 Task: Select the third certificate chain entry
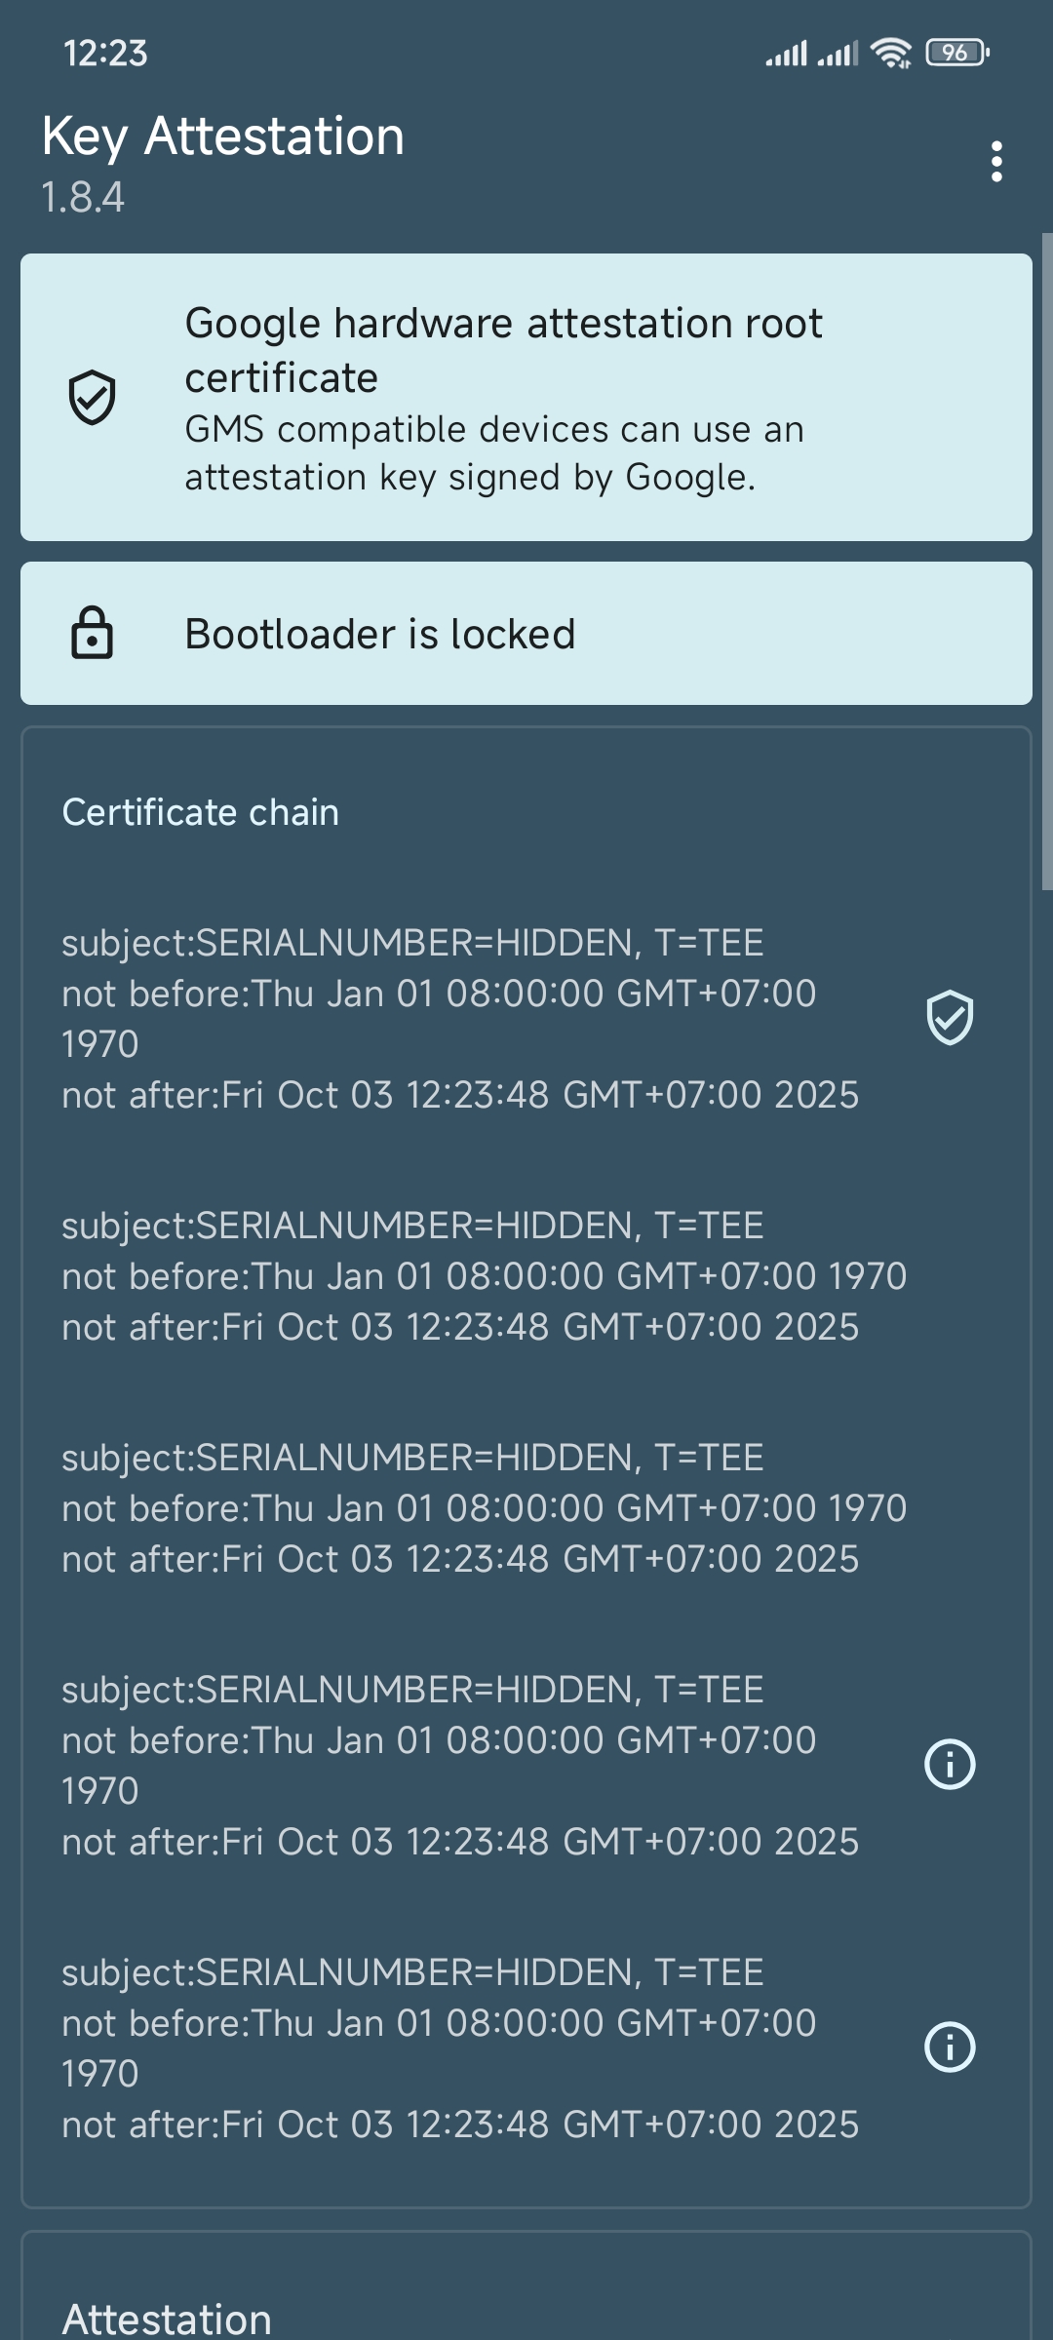[x=484, y=1507]
